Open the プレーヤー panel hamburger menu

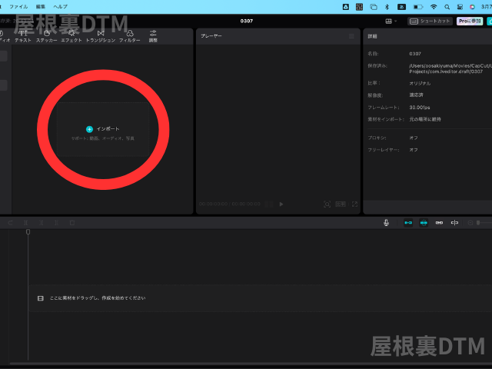(352, 36)
